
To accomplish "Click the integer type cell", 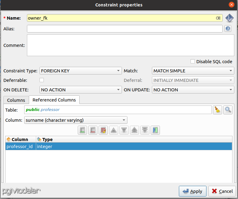I will coord(134,147).
